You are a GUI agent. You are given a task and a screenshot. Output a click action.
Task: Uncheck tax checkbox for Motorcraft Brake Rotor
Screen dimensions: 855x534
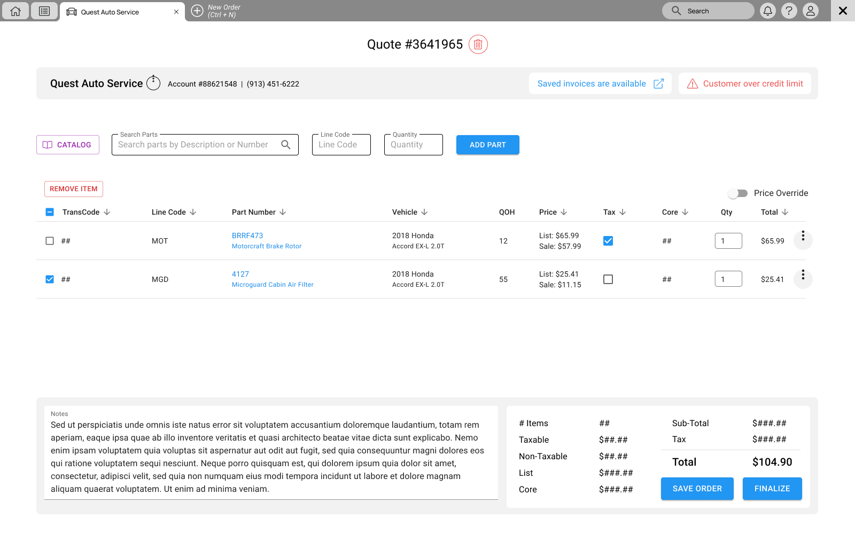pyautogui.click(x=608, y=241)
